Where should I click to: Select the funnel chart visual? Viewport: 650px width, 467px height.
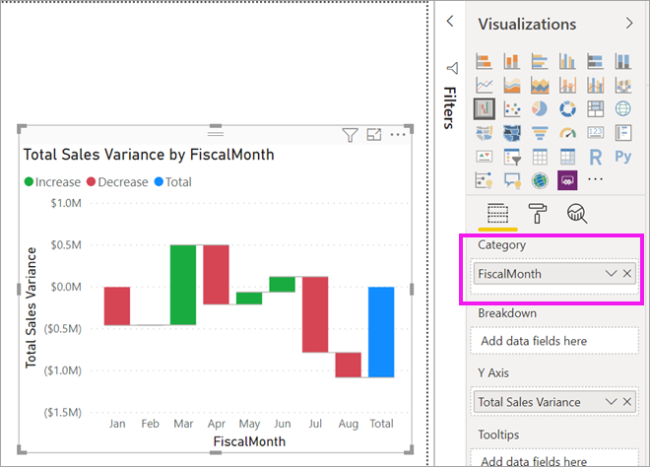point(540,133)
